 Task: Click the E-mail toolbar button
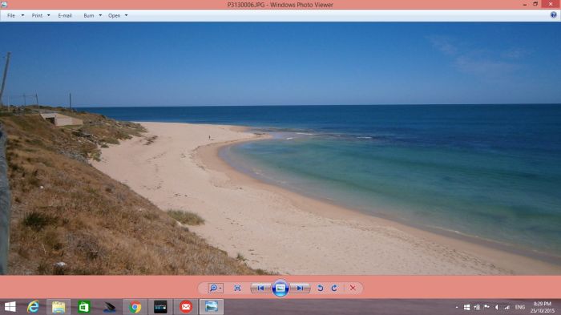[65, 16]
